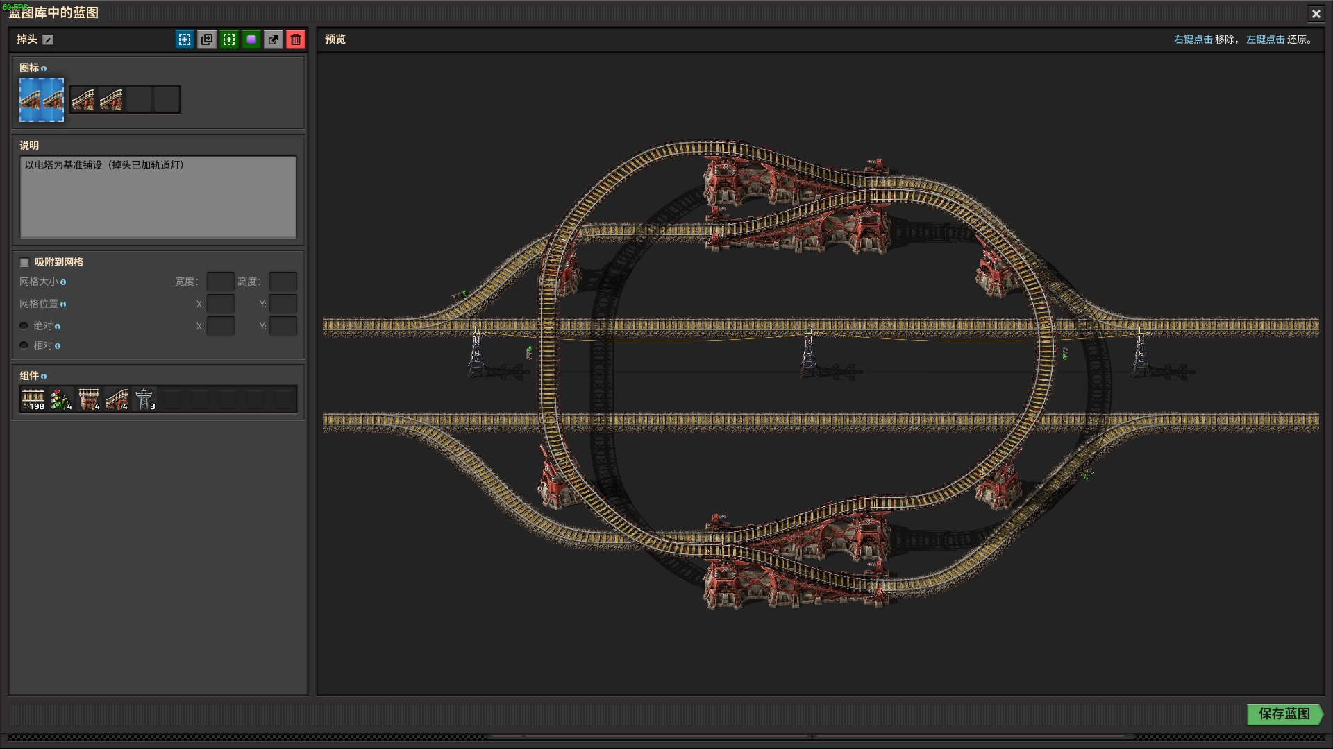Click the rail signal component icon

61,399
